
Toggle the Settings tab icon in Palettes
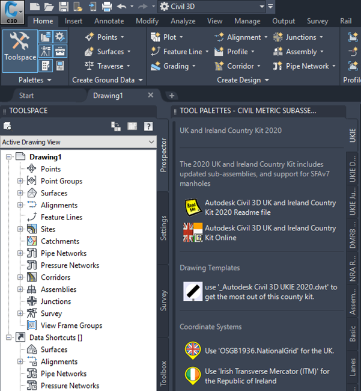point(60,37)
